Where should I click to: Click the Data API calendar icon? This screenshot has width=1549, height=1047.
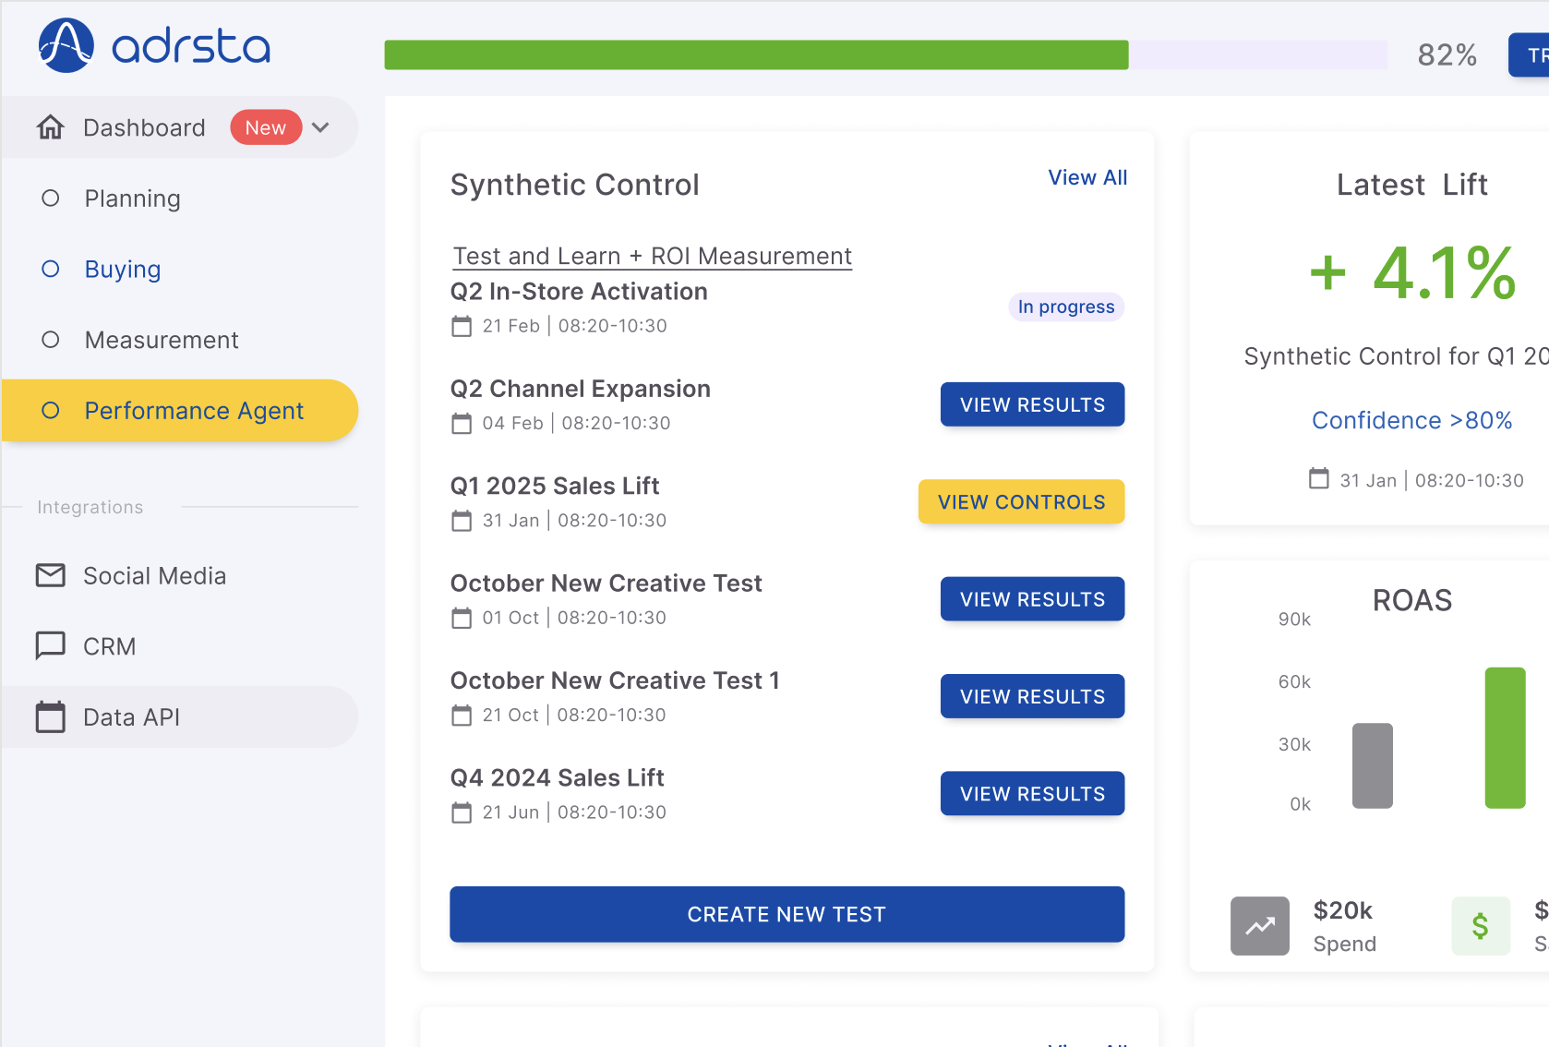pyautogui.click(x=51, y=716)
